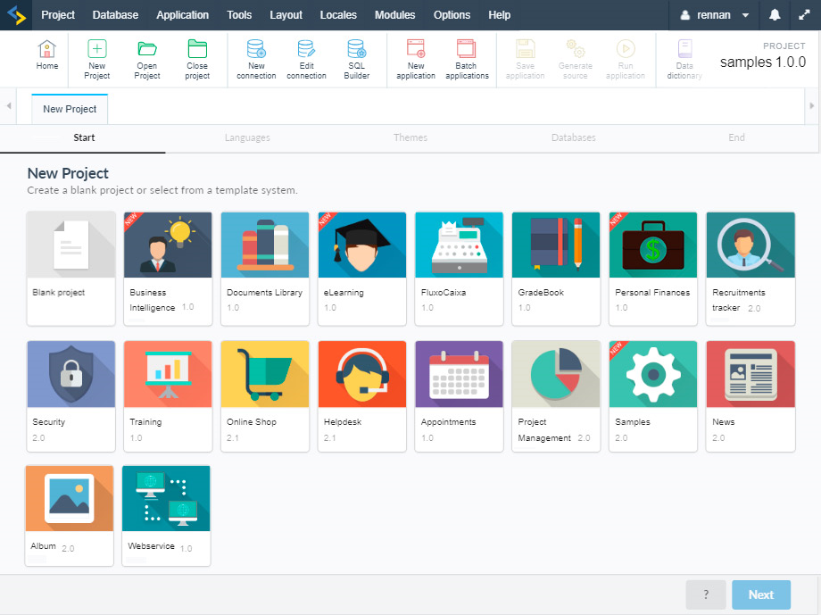Click the fullscreen expand arrows icon
Viewport: 821px width, 615px height.
point(804,15)
